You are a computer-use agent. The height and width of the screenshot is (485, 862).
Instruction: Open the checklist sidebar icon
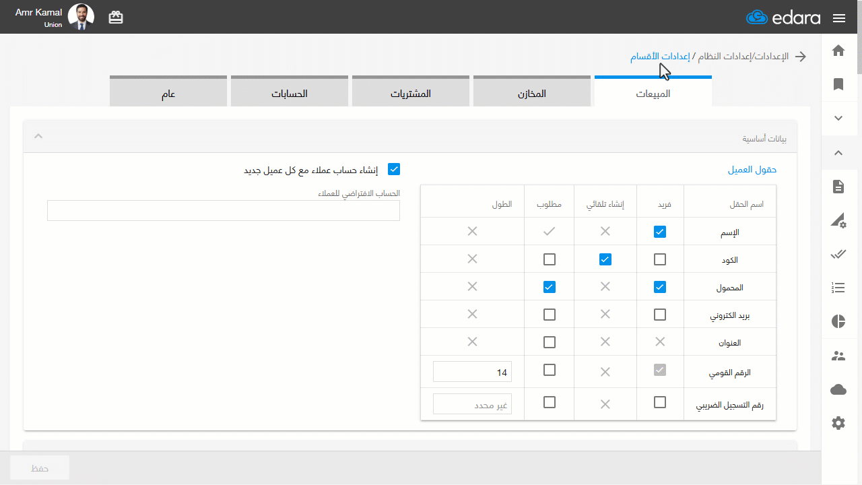point(838,288)
